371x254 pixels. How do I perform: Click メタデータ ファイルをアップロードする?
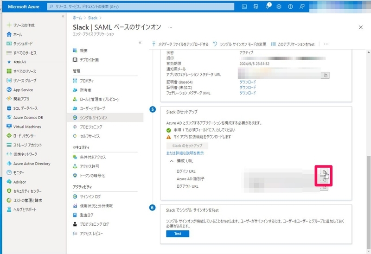180,44
